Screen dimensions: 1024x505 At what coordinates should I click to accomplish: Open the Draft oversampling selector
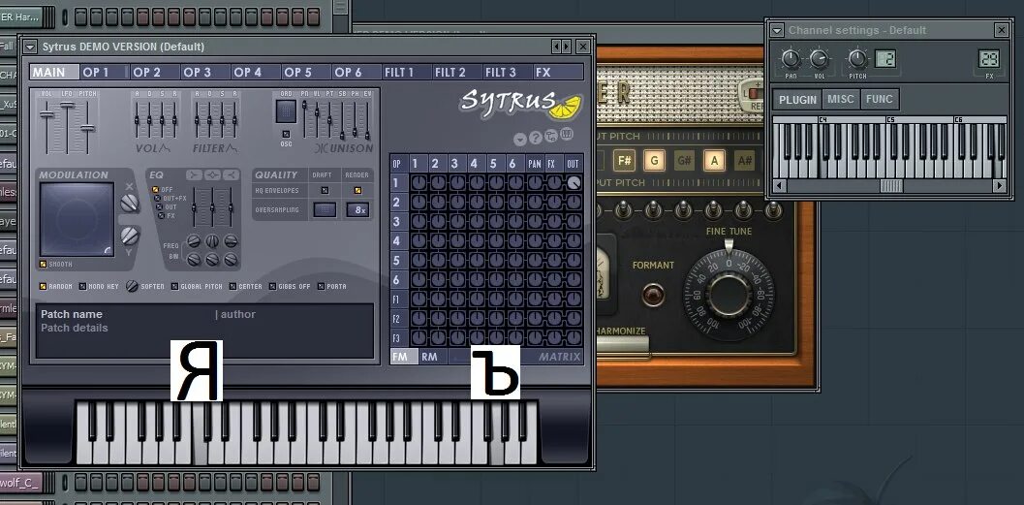click(x=325, y=209)
